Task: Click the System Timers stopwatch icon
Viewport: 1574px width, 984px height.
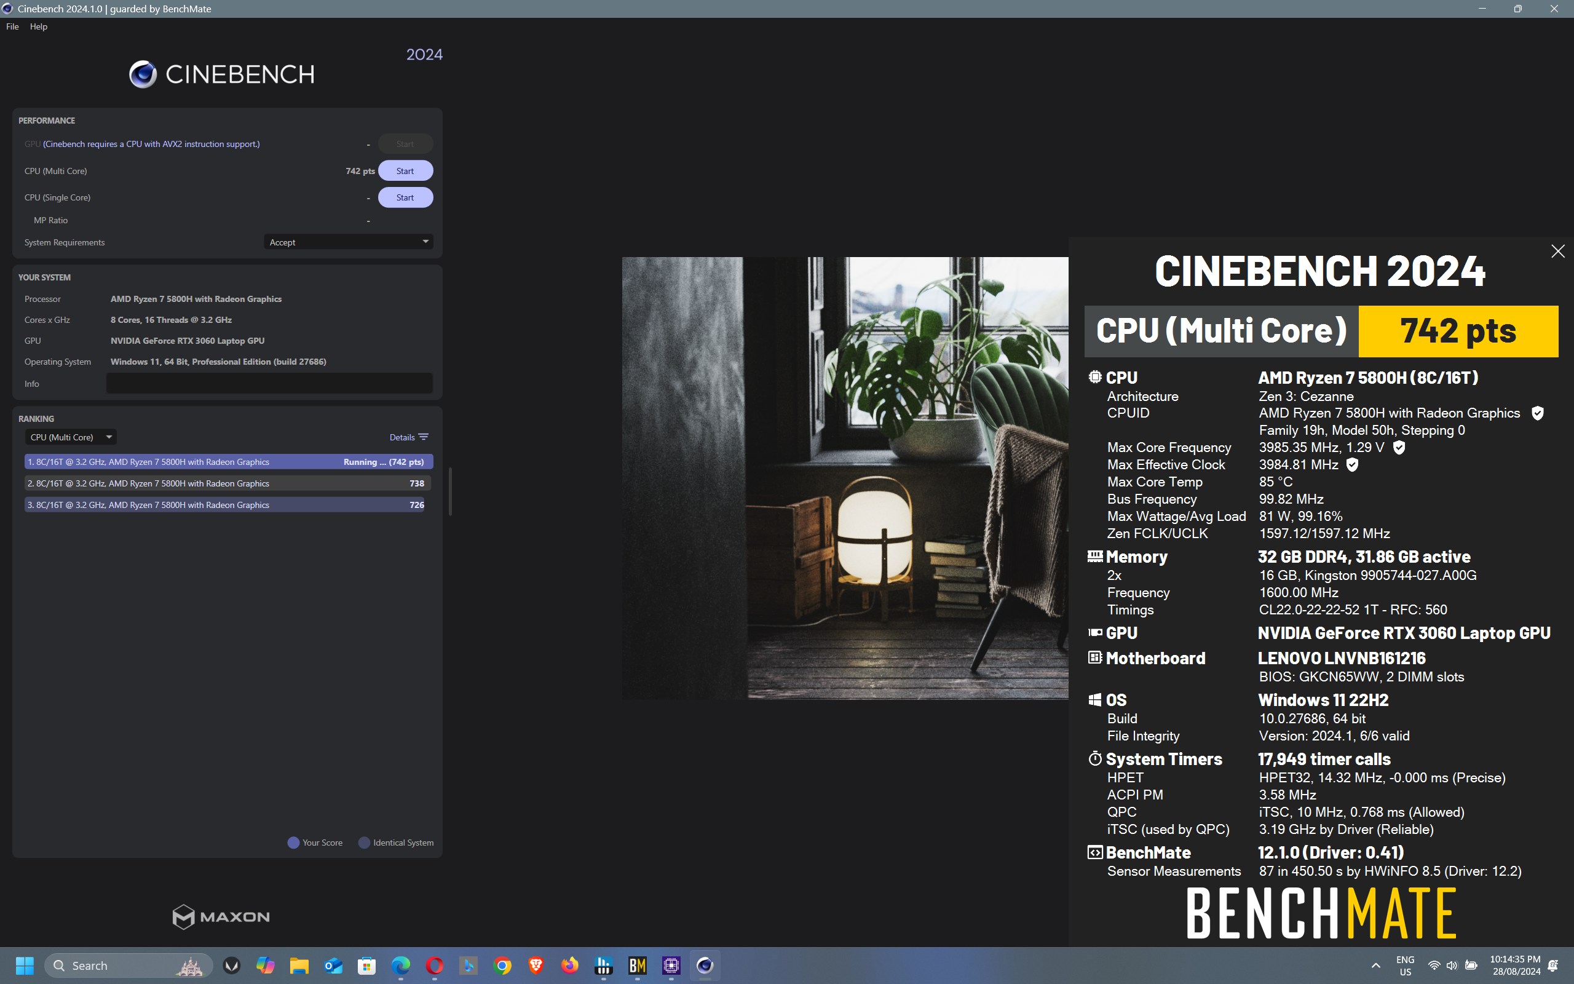Action: (x=1094, y=758)
